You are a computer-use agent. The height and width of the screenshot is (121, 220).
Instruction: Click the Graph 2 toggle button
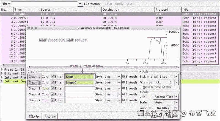(34, 82)
